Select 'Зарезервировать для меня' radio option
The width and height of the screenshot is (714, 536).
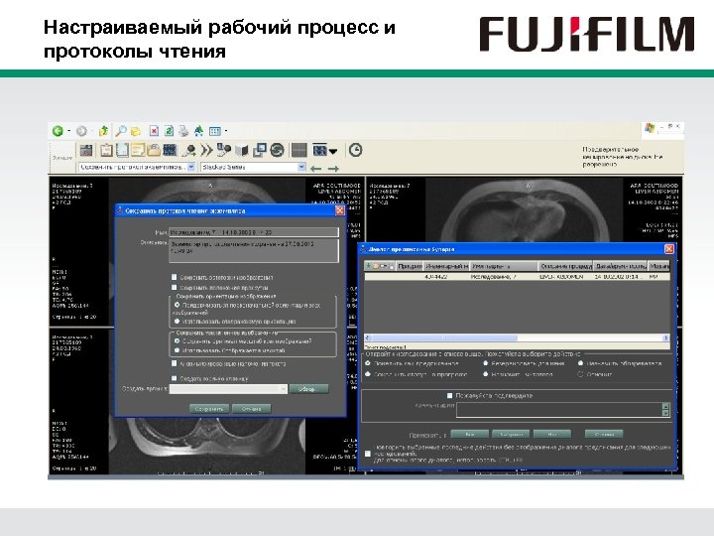click(485, 363)
